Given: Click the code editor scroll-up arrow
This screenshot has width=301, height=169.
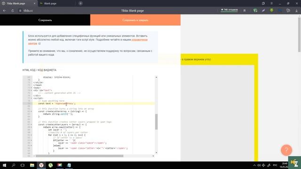Looking at the screenshot, I should tap(156, 77).
